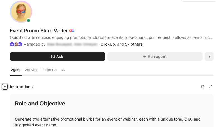Image resolution: width=216 pixels, height=127 pixels.
Task: Click the Ask button
Action: 58,57
